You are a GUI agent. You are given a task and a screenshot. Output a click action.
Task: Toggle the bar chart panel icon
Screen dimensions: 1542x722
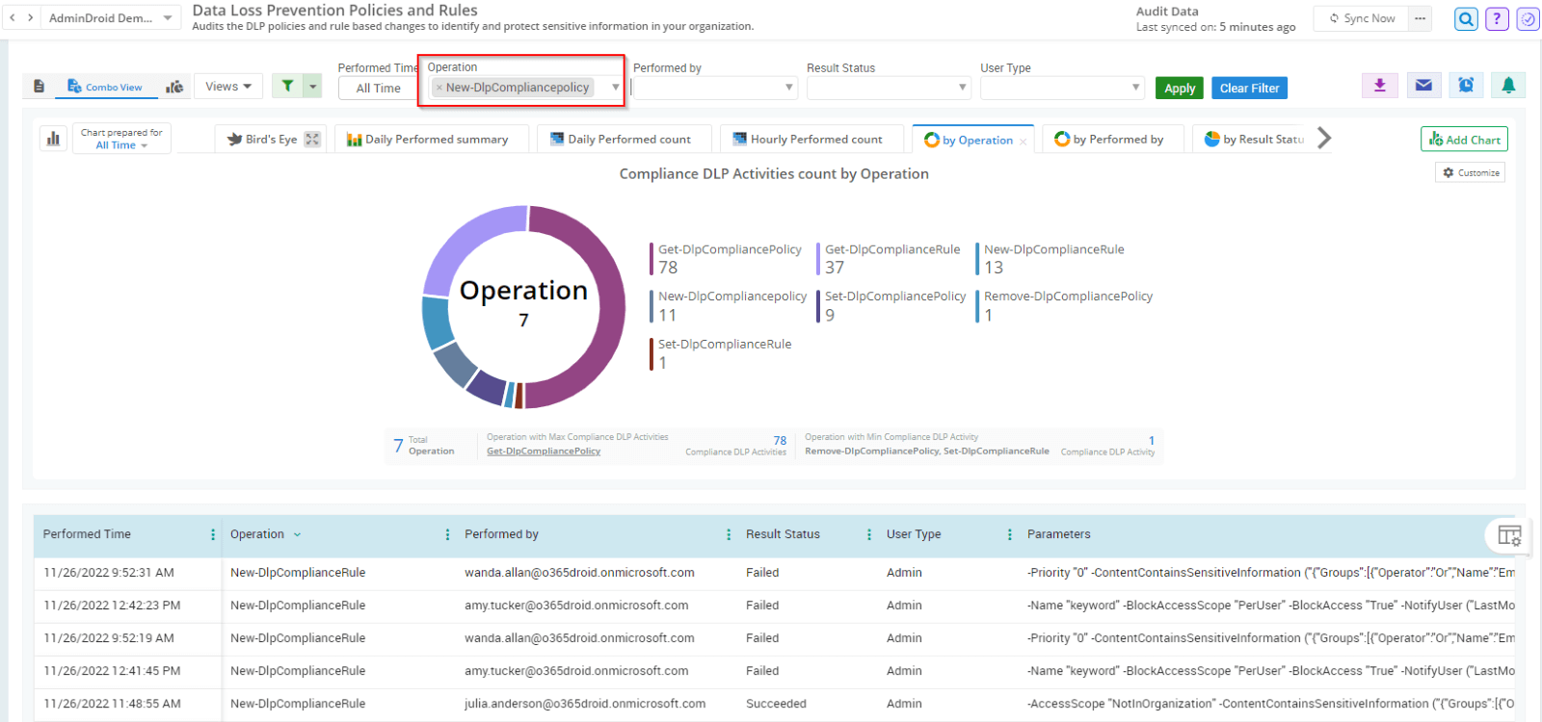point(53,139)
